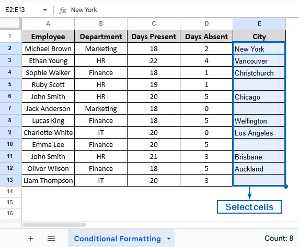Viewport: 299px width, 247px height.
Task: Open Conditional Formatting tab dropdown arrow
Action: (x=169, y=239)
